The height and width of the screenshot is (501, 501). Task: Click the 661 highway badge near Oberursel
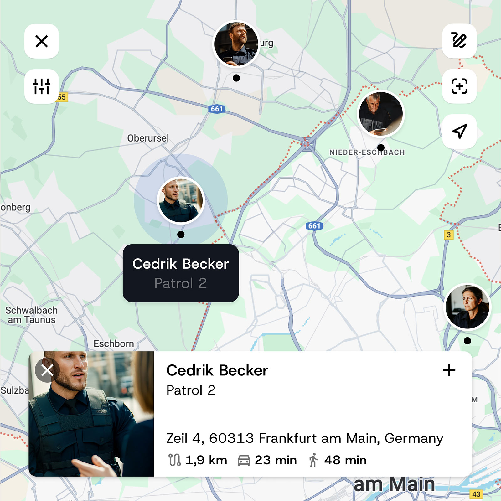(x=217, y=109)
